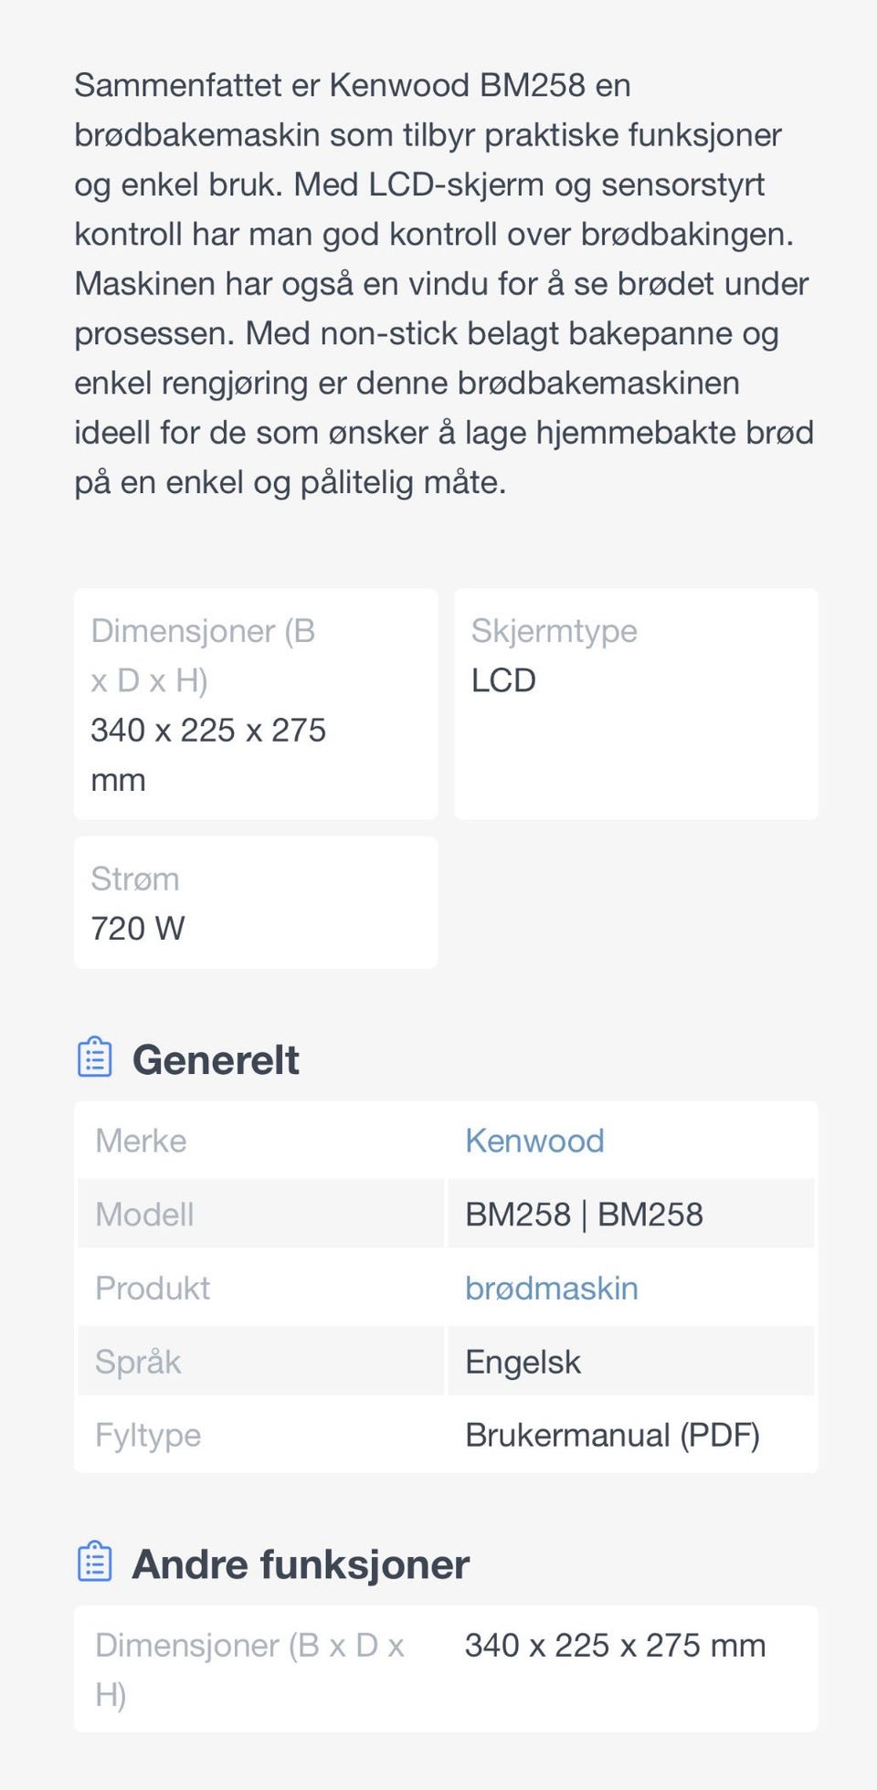Tap the top Dimensjoner spec card
This screenshot has height=1790, width=877.
tap(256, 703)
